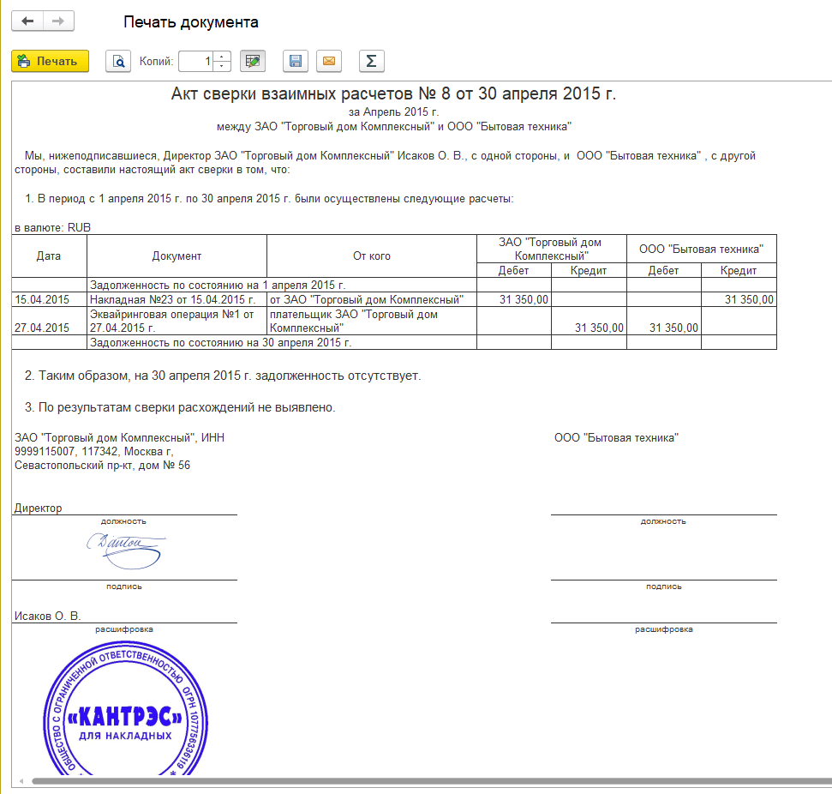This screenshot has width=832, height=794.
Task: Click the line "2. Таким образом, на 30 апреля..."
Action: tap(222, 376)
